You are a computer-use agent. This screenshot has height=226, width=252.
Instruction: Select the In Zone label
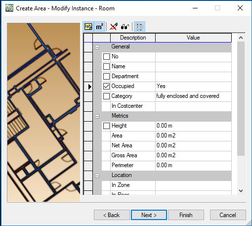point(121,185)
